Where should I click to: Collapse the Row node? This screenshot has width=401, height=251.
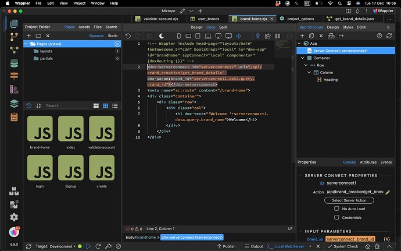pyautogui.click(x=306, y=65)
